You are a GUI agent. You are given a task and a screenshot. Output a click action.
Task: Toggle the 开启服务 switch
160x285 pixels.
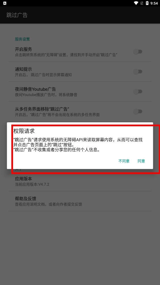(x=138, y=52)
